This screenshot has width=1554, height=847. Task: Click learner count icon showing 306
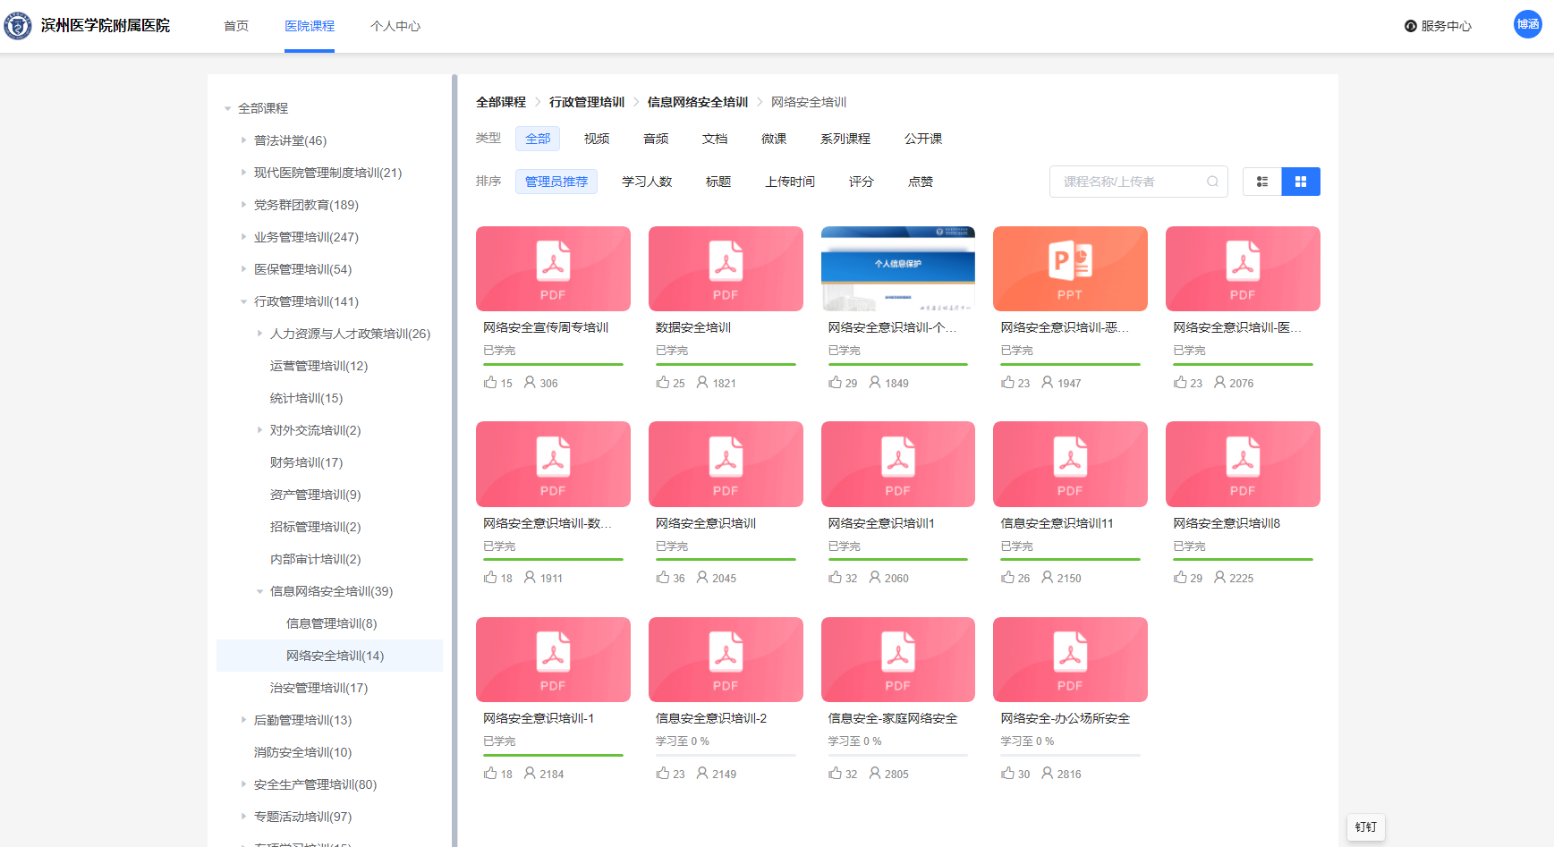530,383
